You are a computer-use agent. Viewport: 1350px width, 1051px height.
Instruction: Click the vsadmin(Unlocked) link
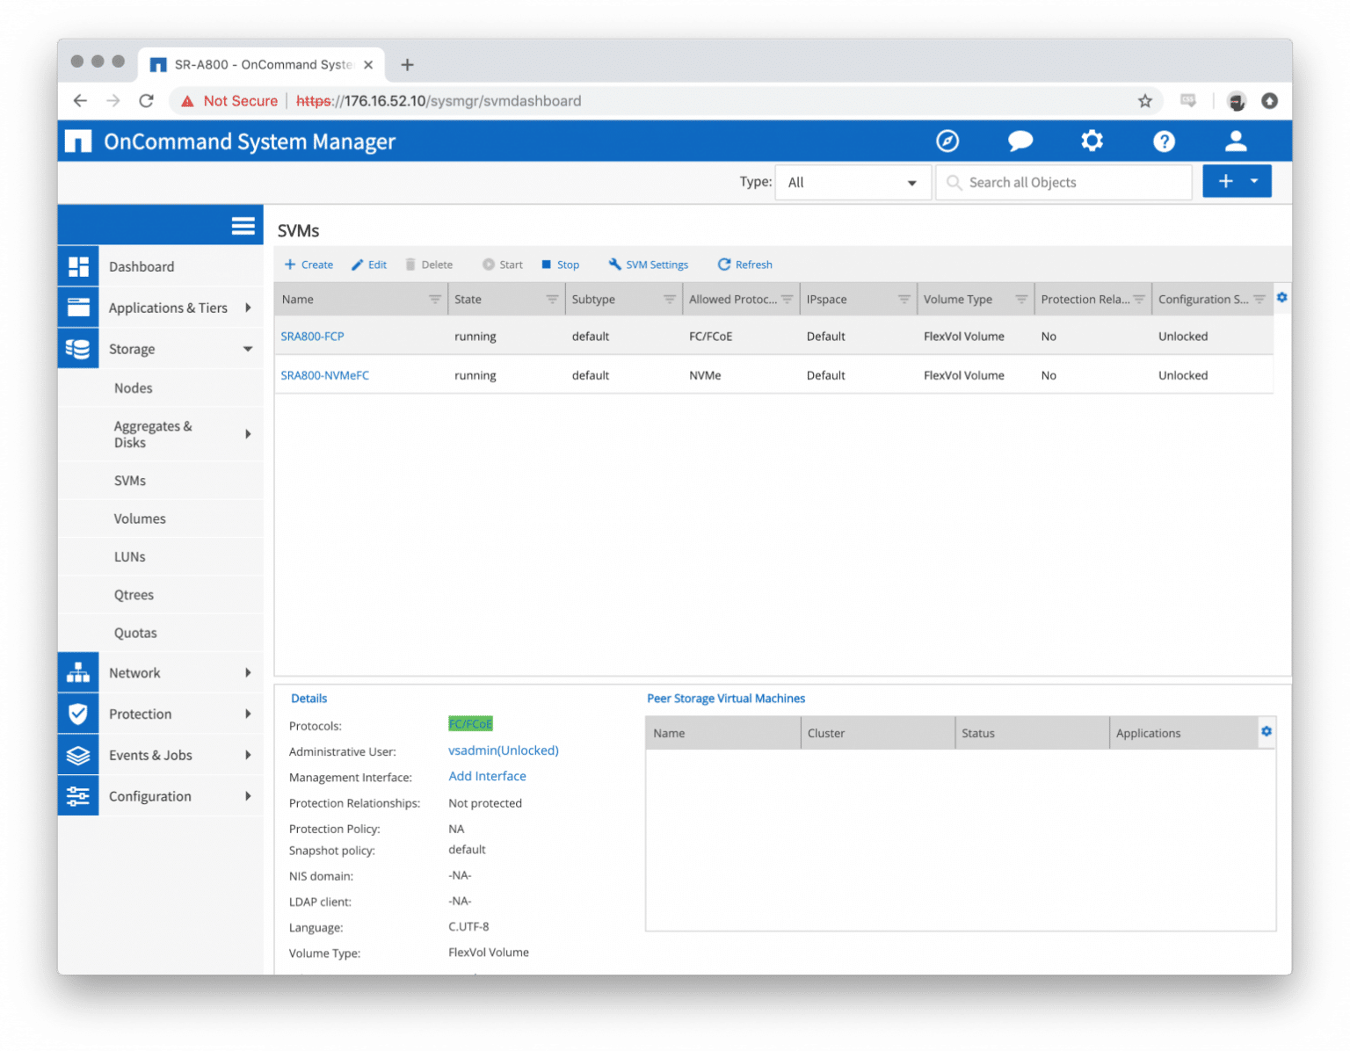[x=504, y=750]
